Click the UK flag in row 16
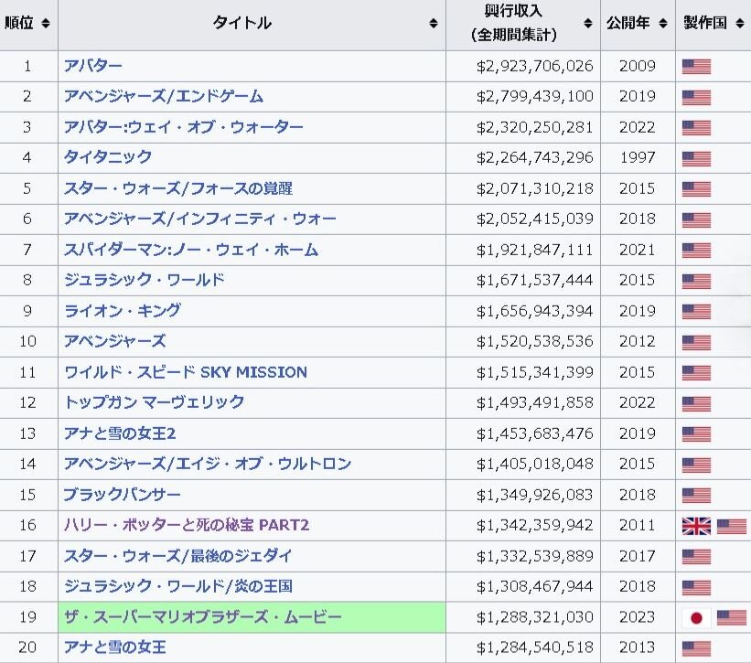Image resolution: width=751 pixels, height=663 pixels. 696,526
